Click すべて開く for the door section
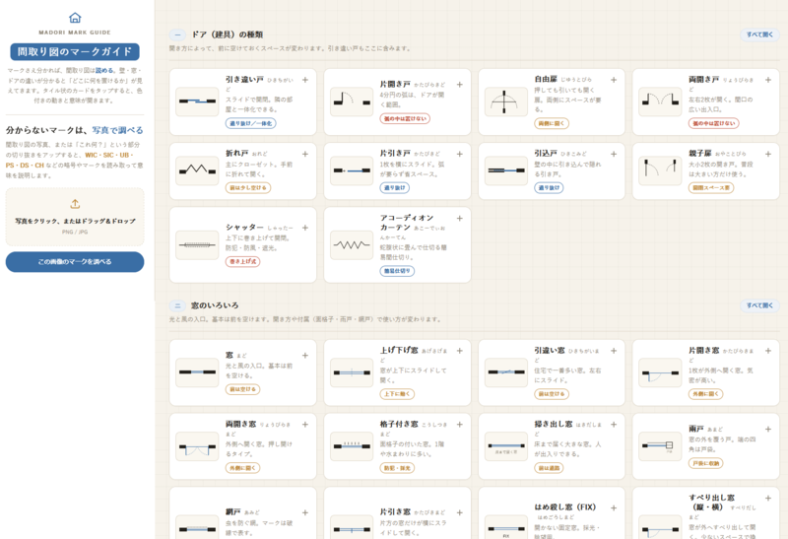Viewport: 788px width, 539px height. [x=759, y=34]
